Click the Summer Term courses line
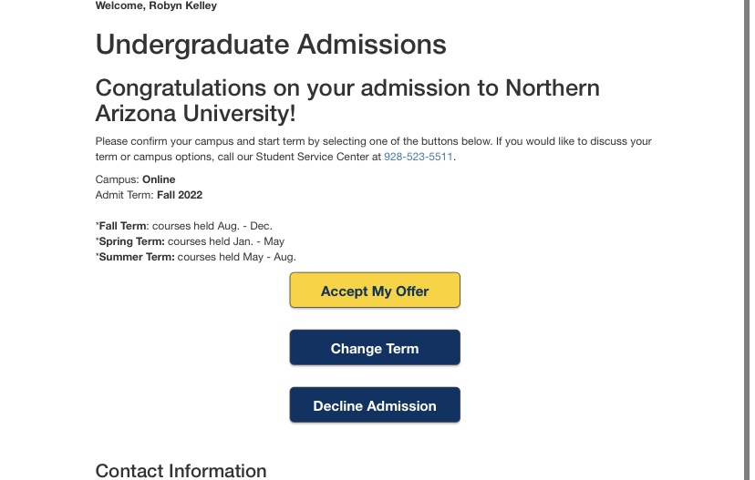Viewport: 755px width, 480px height. click(196, 257)
